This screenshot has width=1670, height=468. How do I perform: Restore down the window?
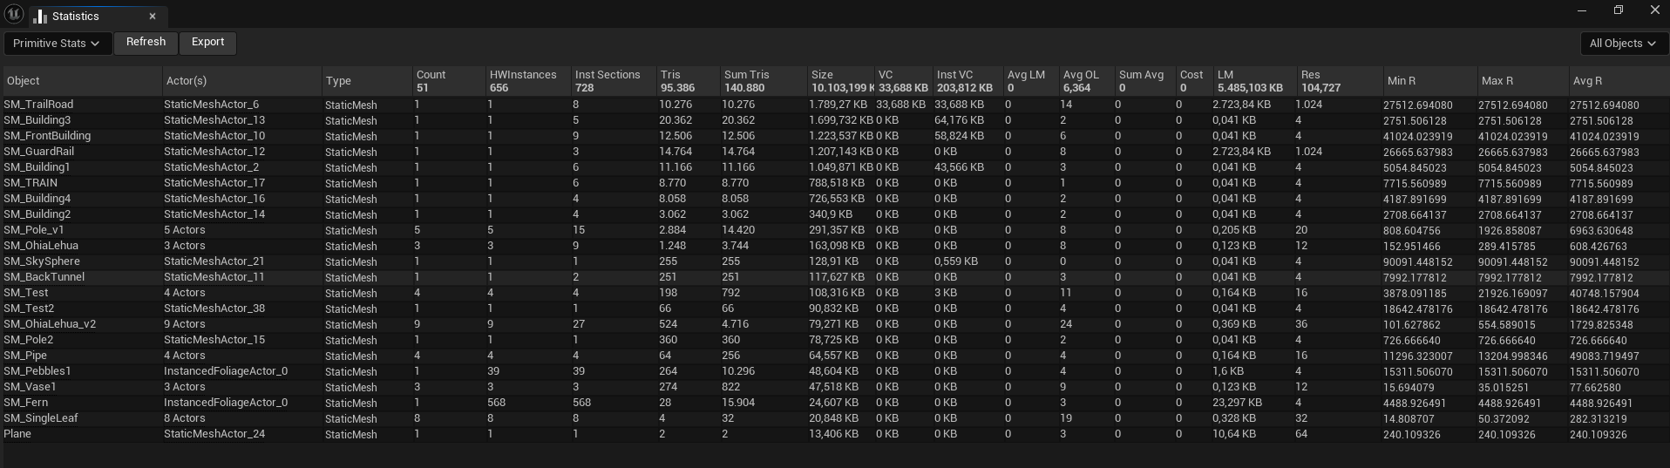pos(1619,10)
